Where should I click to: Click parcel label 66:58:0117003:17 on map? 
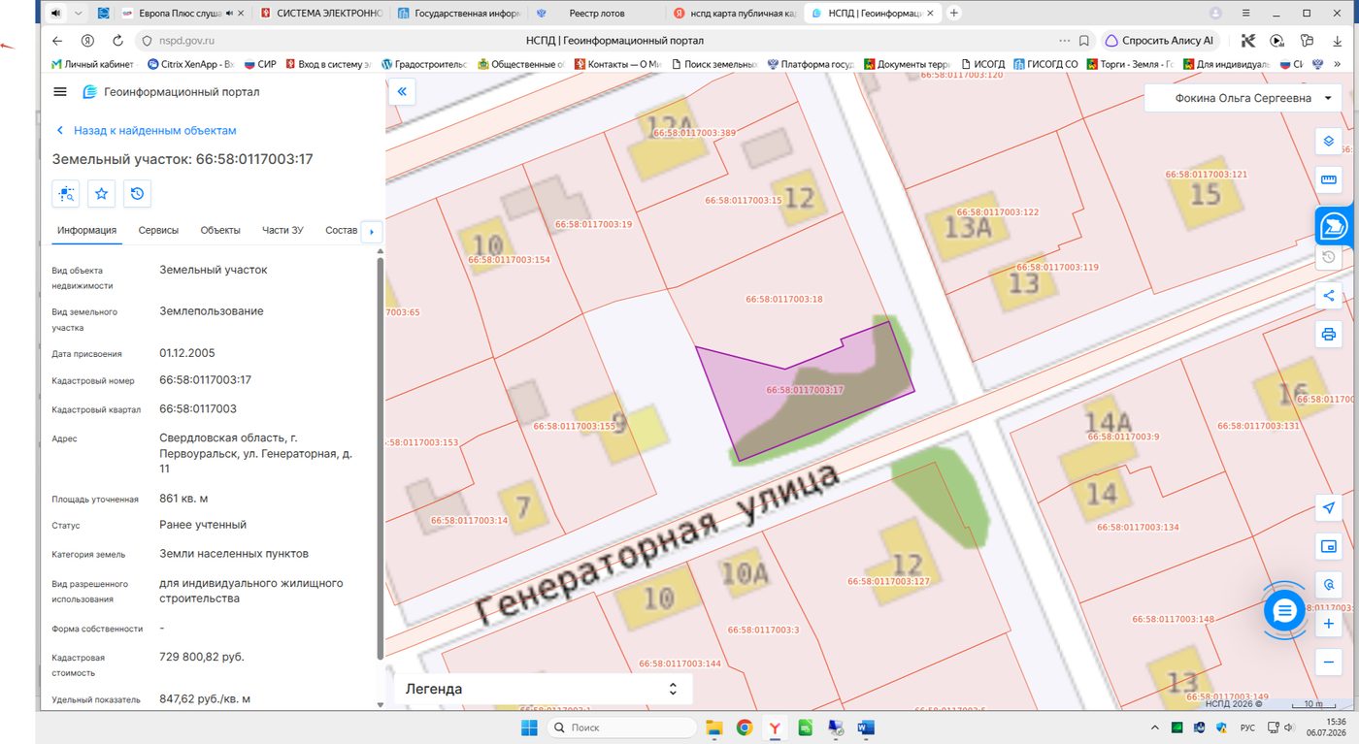(x=805, y=389)
